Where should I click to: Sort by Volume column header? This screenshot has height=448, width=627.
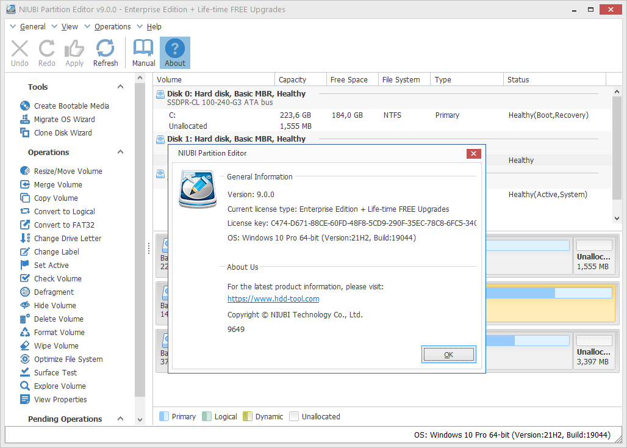click(214, 79)
